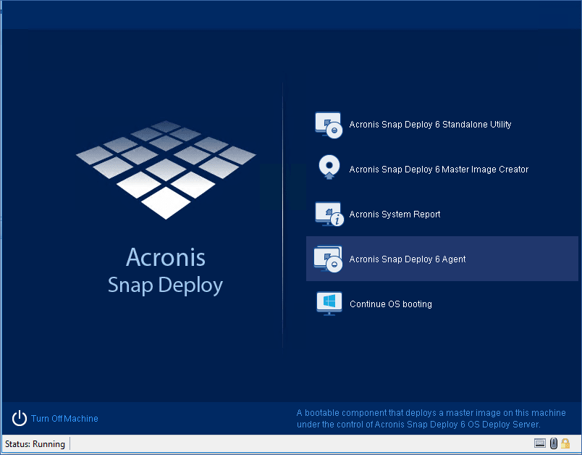Click the keyboard icon in status bar
582x455 pixels.
coord(540,443)
